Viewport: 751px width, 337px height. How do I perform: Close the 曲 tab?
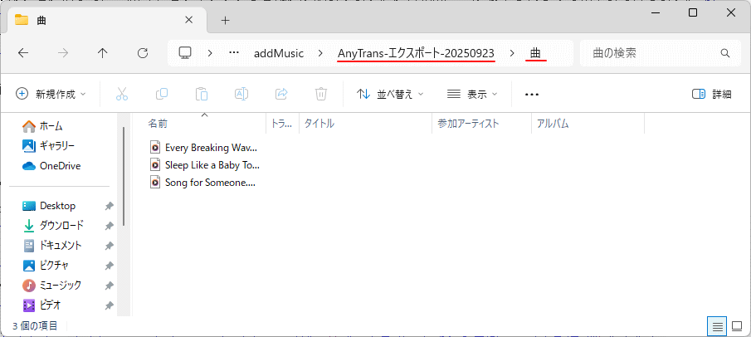(x=188, y=20)
